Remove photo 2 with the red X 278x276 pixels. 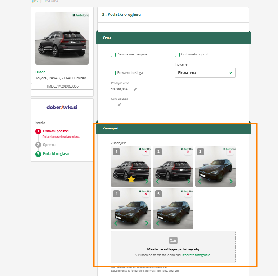tap(188, 152)
